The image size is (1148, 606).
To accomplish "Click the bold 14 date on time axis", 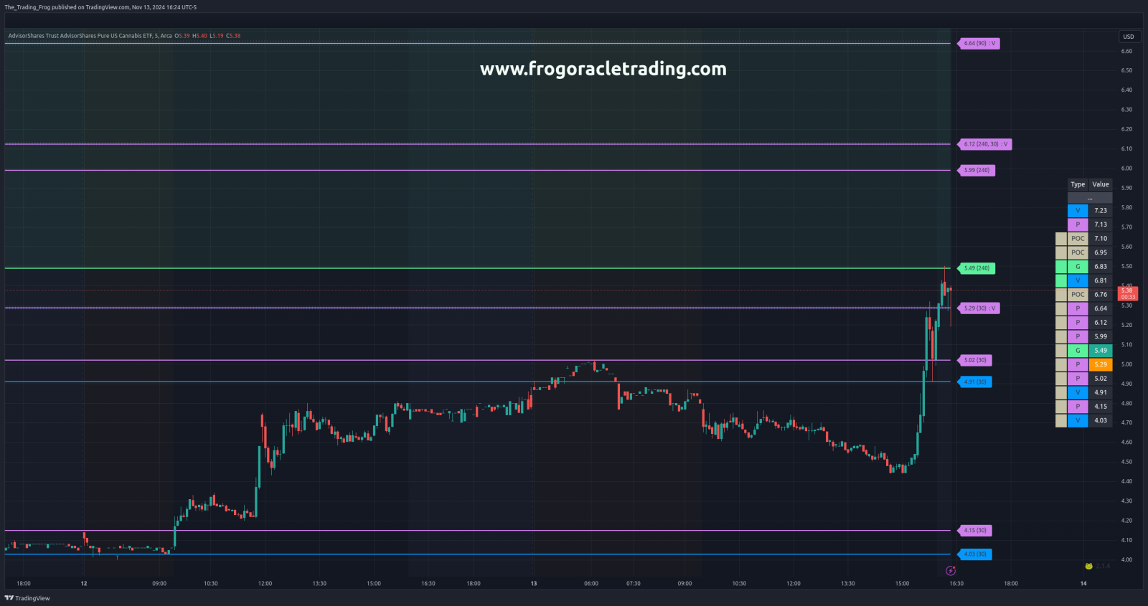I will (x=1083, y=584).
